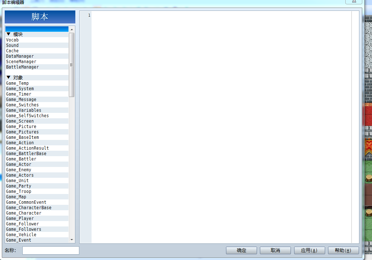Image resolution: width=372 pixels, height=260 pixels.
Task: Choose the Game_Troop script
Action: click(37, 191)
